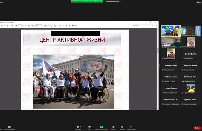202x131 pixels.
Task: Choose the page fit layout icon
Action: [x=60, y=26]
